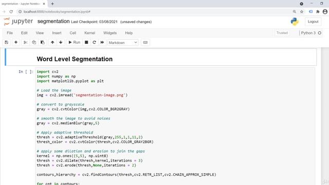Open the browser profile avatar
This screenshot has height=185, width=329.
pos(325,12)
